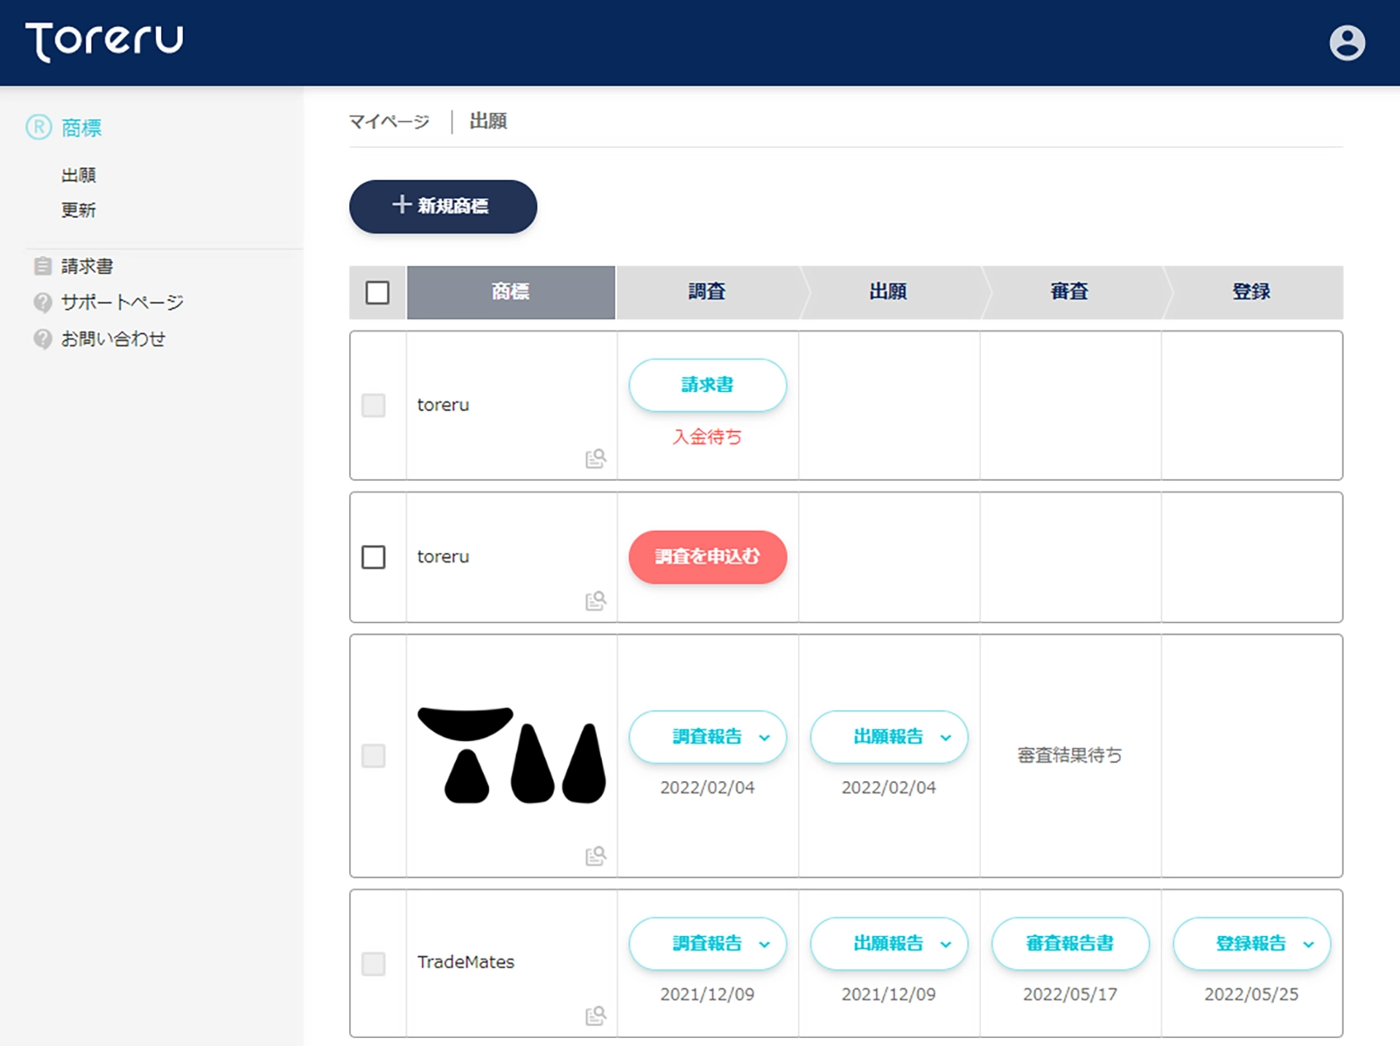The height and width of the screenshot is (1046, 1400).
Task: Open detail search icon in TradeMates row
Action: tap(596, 1015)
